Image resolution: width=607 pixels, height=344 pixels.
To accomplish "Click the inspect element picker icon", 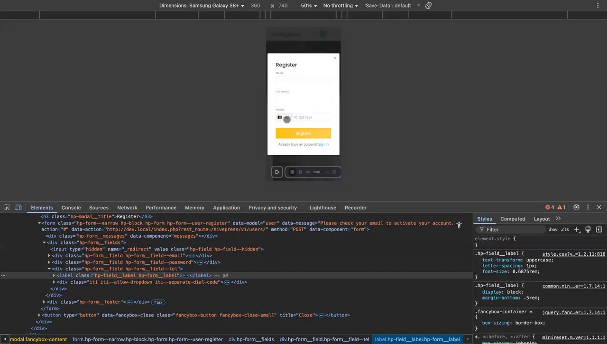I will pos(7,207).
